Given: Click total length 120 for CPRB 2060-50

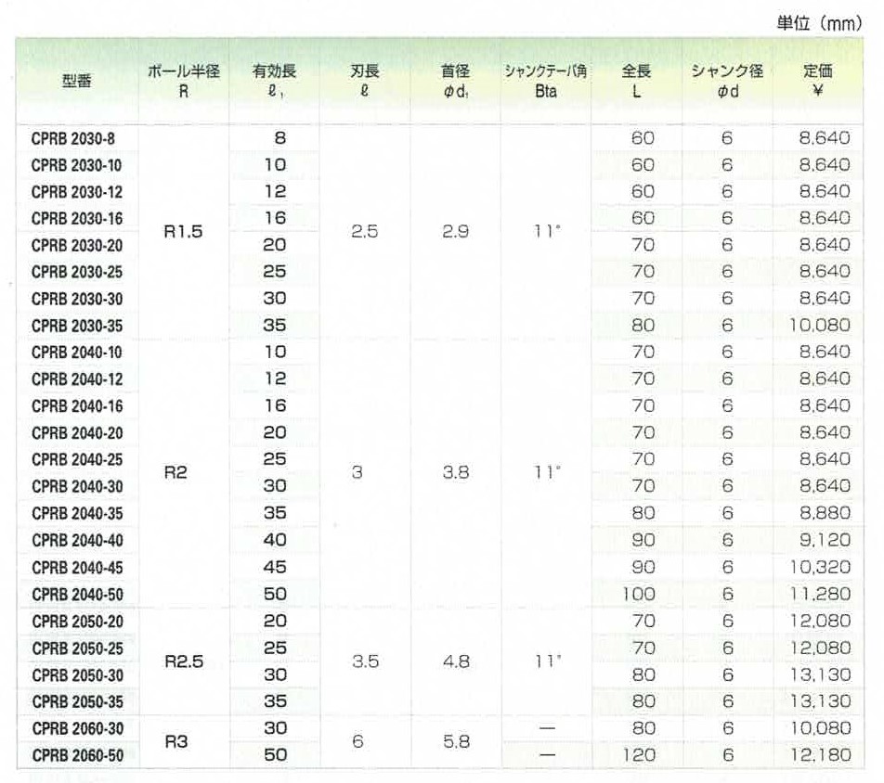Looking at the screenshot, I should coord(638,755).
